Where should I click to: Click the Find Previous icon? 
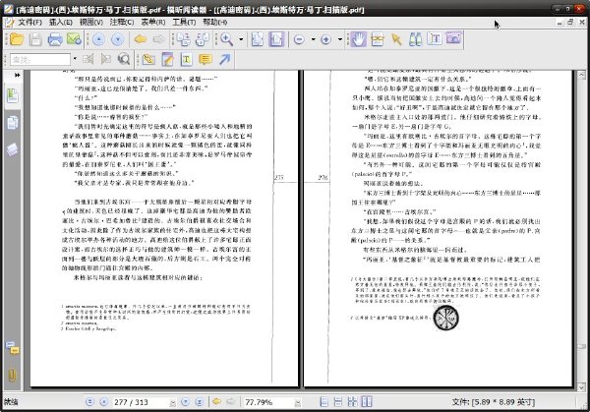pyautogui.click(x=88, y=59)
